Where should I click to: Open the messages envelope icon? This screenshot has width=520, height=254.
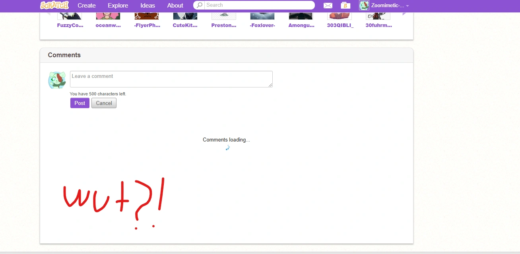point(328,5)
